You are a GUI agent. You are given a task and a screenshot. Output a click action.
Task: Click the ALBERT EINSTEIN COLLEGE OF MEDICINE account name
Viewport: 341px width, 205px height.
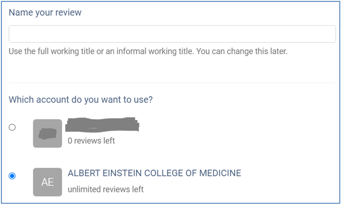point(154,173)
